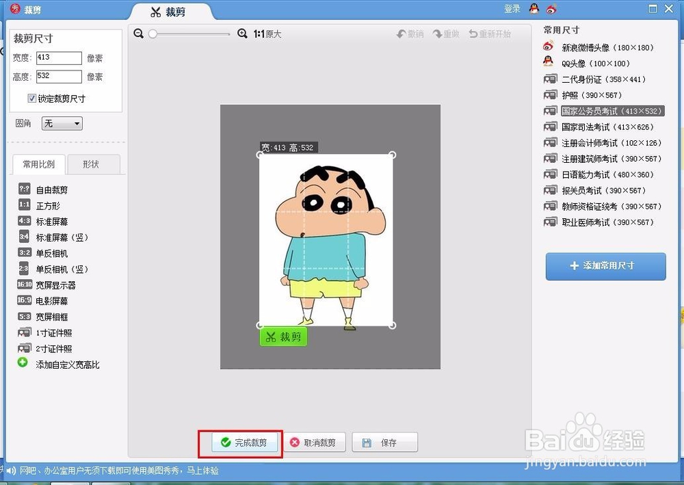This screenshot has height=485, width=684.
Task: Click the 取消裁剪 button
Action: 314,443
